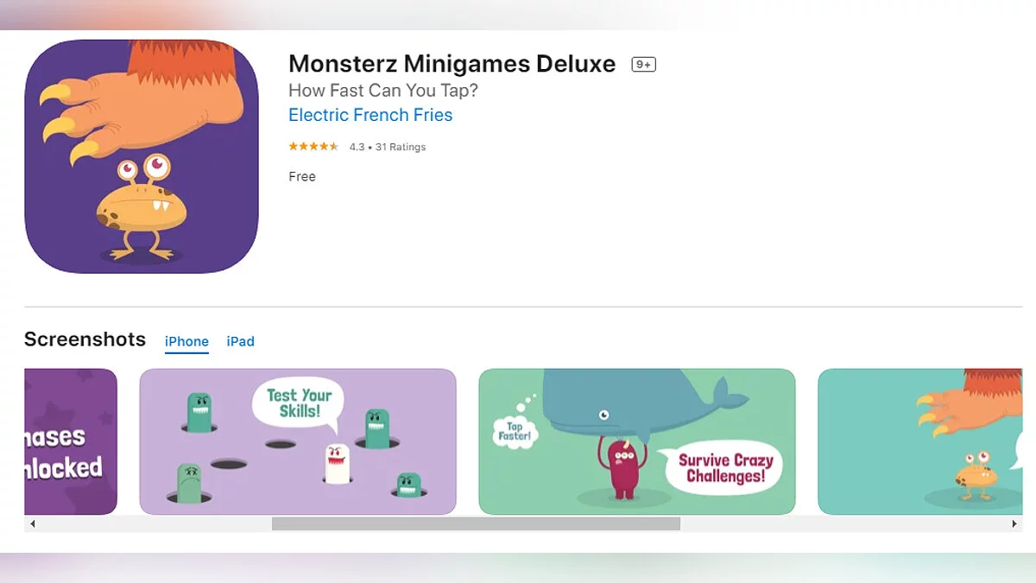
Task: Click the right scrollbar arrow
Action: point(1014,523)
